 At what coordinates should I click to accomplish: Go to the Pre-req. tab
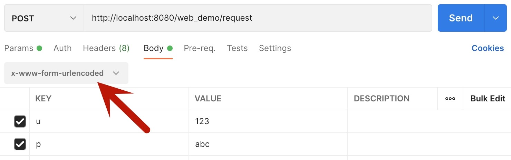click(200, 48)
